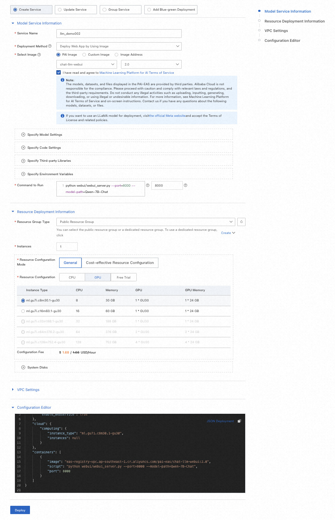Click the plus icon for Specify Third-party Libraries
Screen dimensions: 335x520
pos(23,161)
